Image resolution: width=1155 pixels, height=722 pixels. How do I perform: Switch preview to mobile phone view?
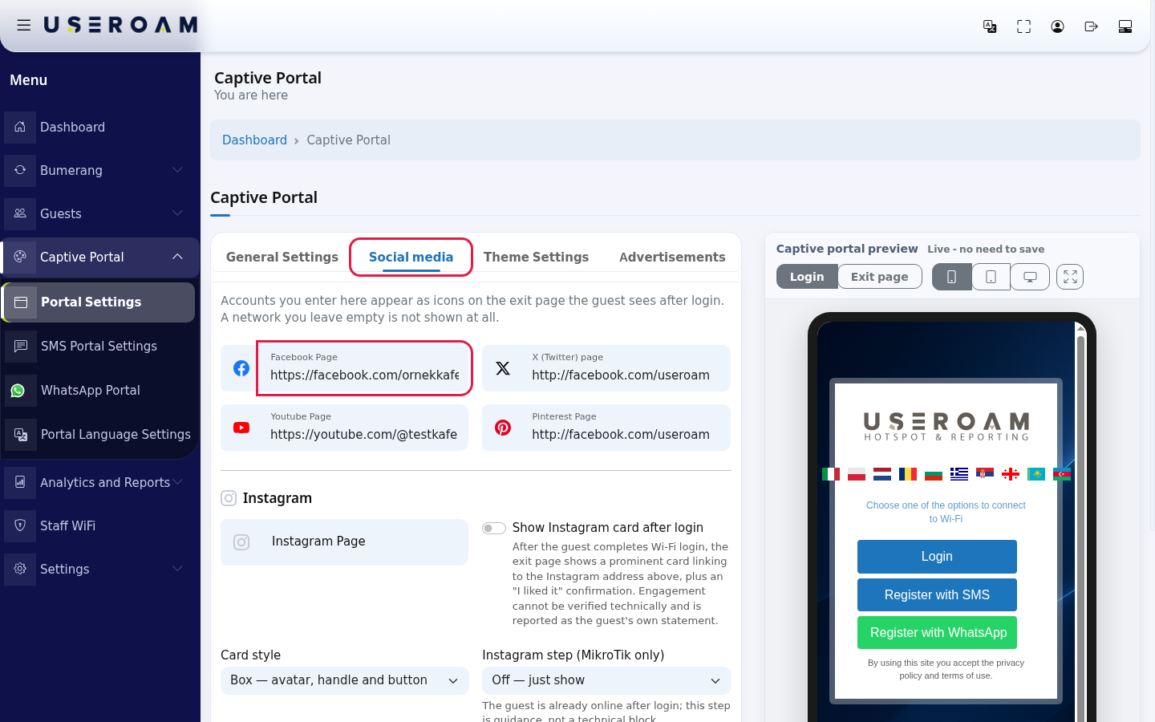[x=951, y=277]
